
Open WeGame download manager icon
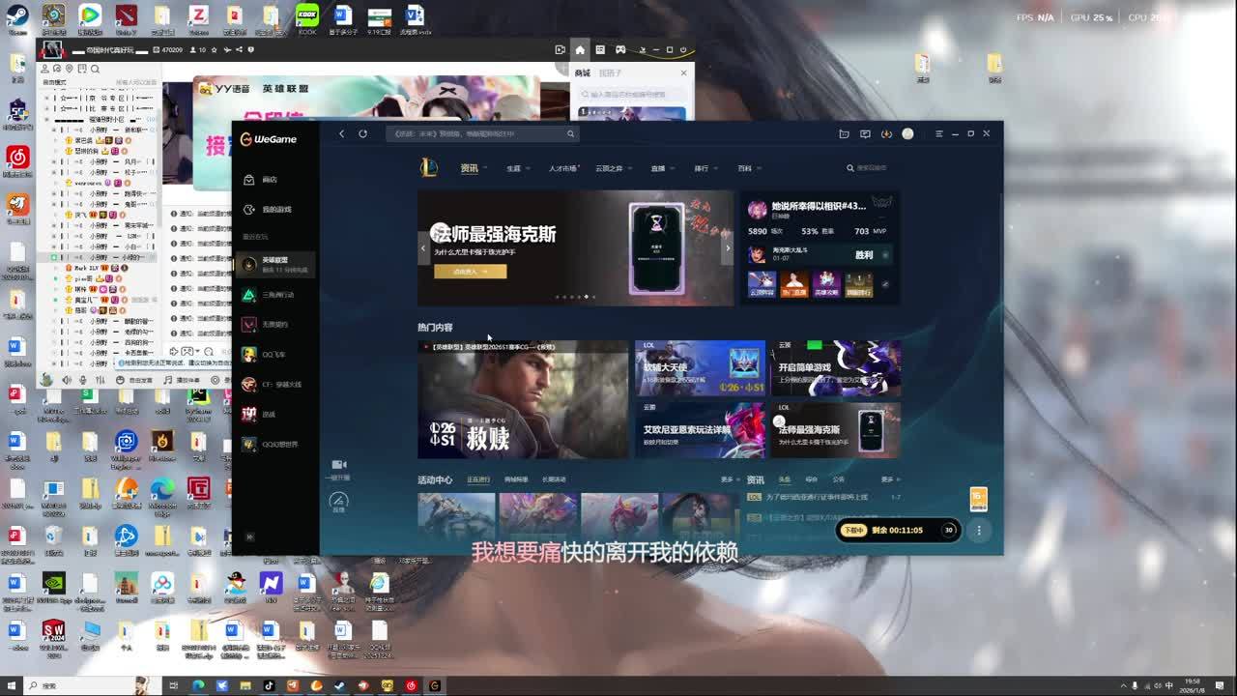coord(886,134)
